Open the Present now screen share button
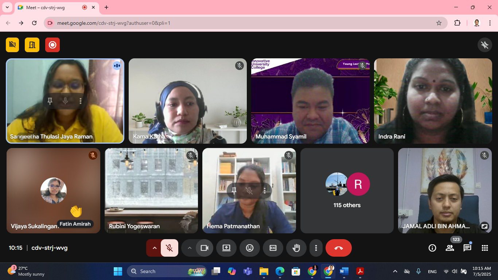Viewport: 498px width, 280px height. point(226,248)
